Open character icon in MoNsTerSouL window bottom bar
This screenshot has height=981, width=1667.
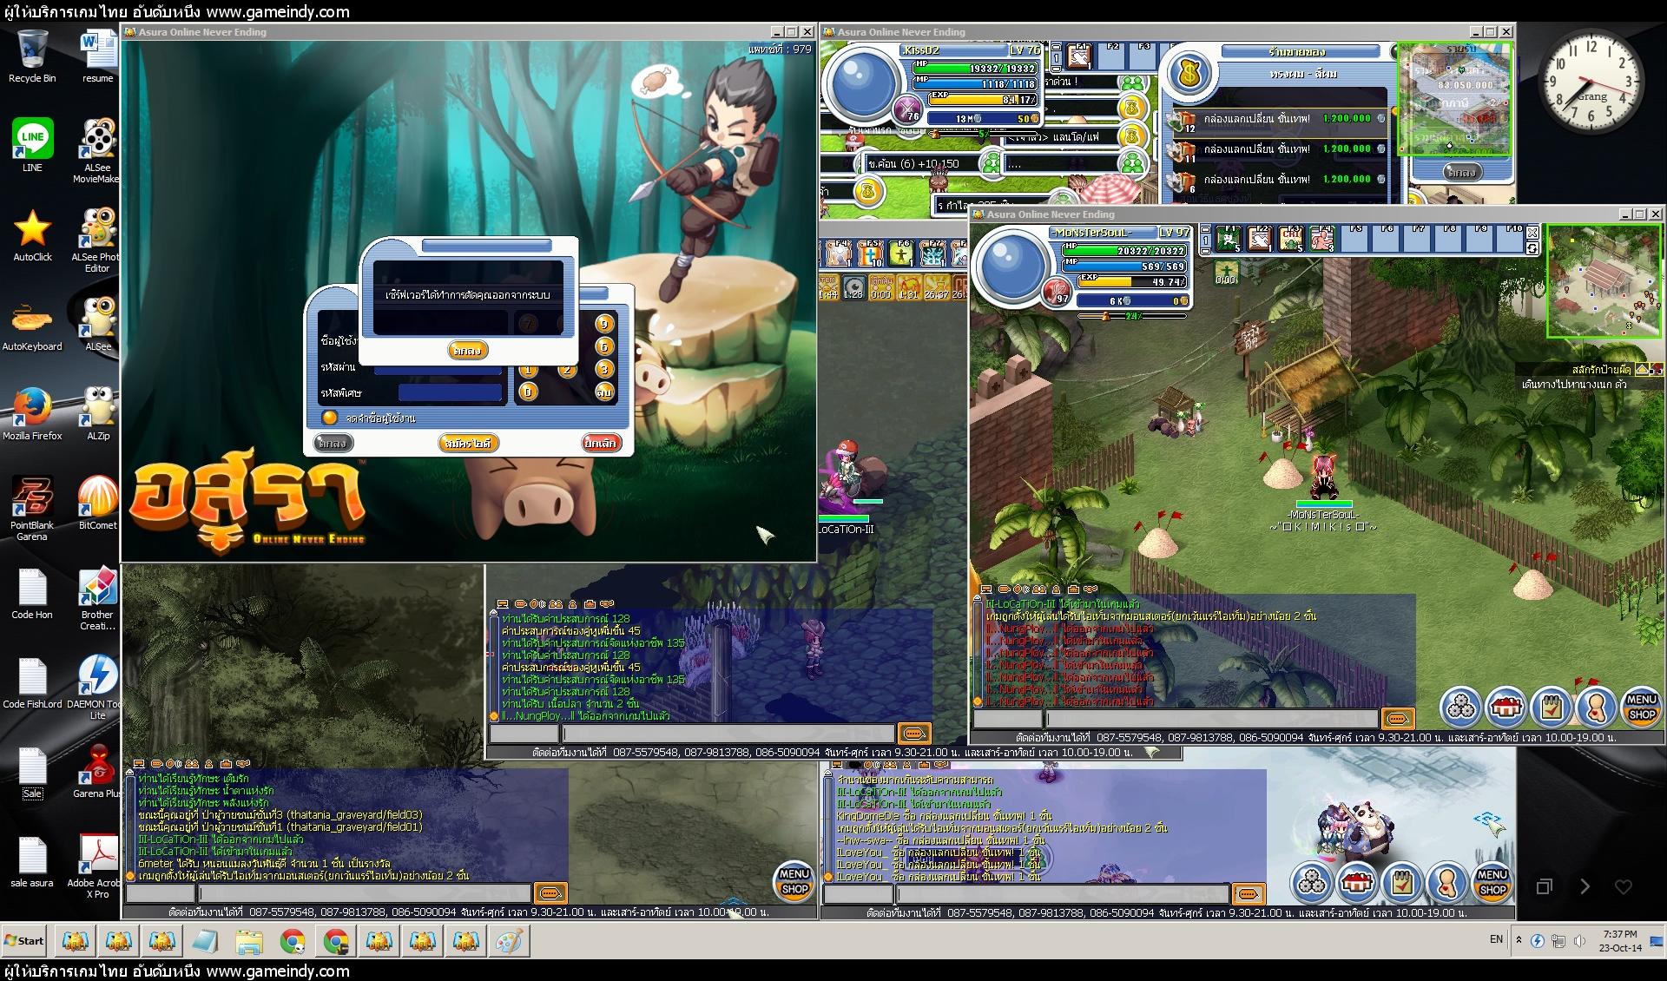click(x=1596, y=708)
